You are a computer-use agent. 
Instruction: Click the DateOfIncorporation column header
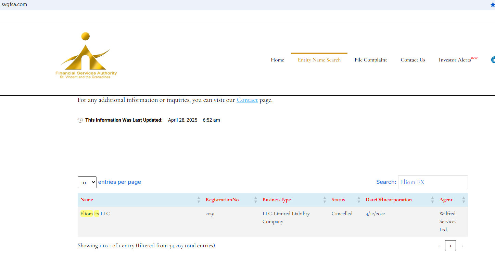[400, 200]
